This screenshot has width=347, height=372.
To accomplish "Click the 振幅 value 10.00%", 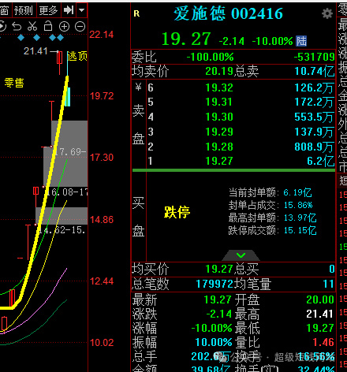I will (214, 342).
